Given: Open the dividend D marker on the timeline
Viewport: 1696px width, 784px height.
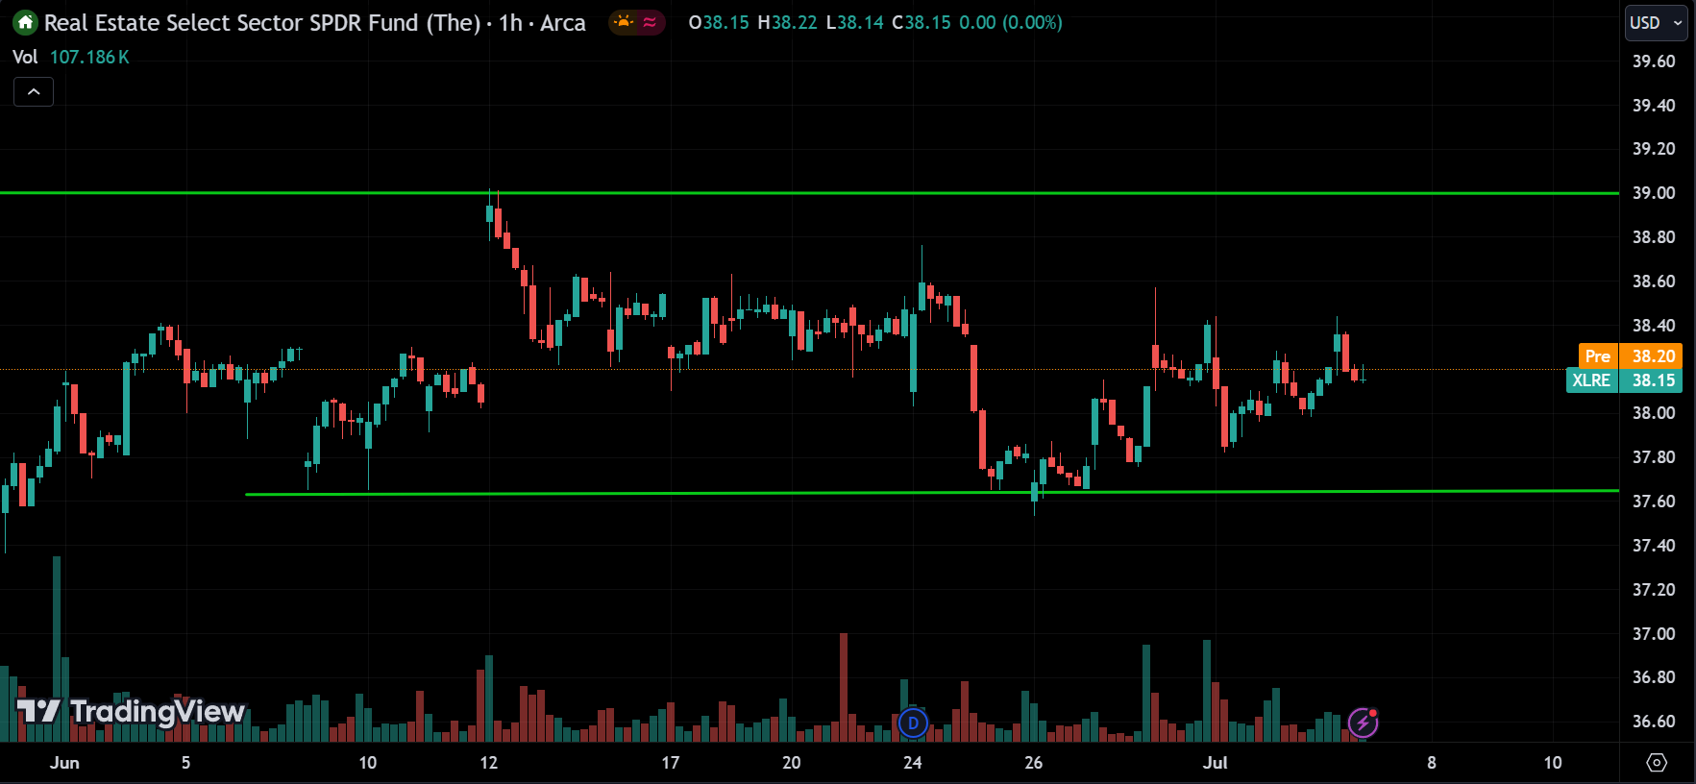Looking at the screenshot, I should click(x=913, y=723).
